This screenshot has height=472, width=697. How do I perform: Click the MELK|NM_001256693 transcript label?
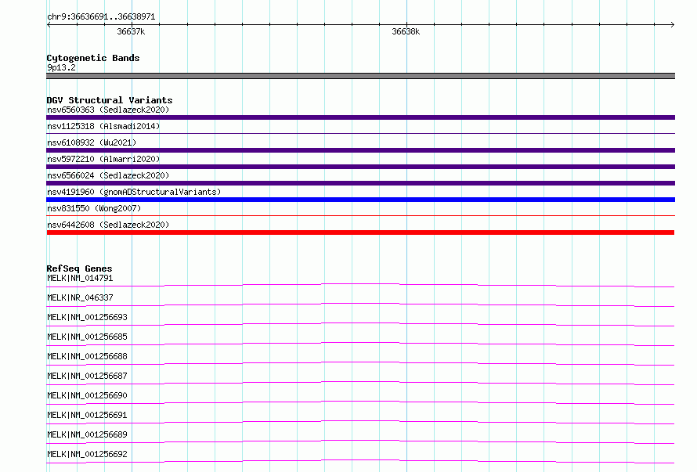point(87,317)
